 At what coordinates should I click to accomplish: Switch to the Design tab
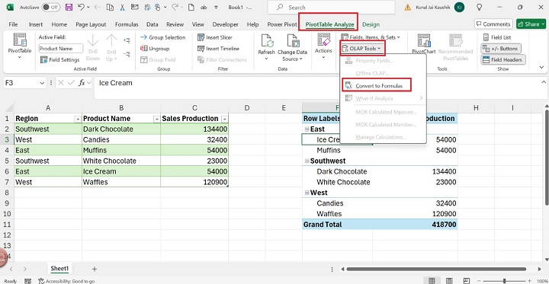pyautogui.click(x=371, y=24)
